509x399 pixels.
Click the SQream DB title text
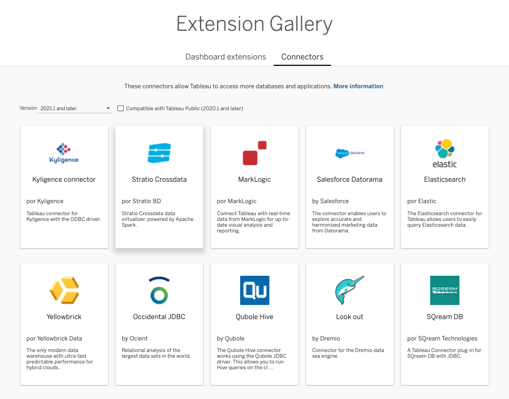click(445, 316)
